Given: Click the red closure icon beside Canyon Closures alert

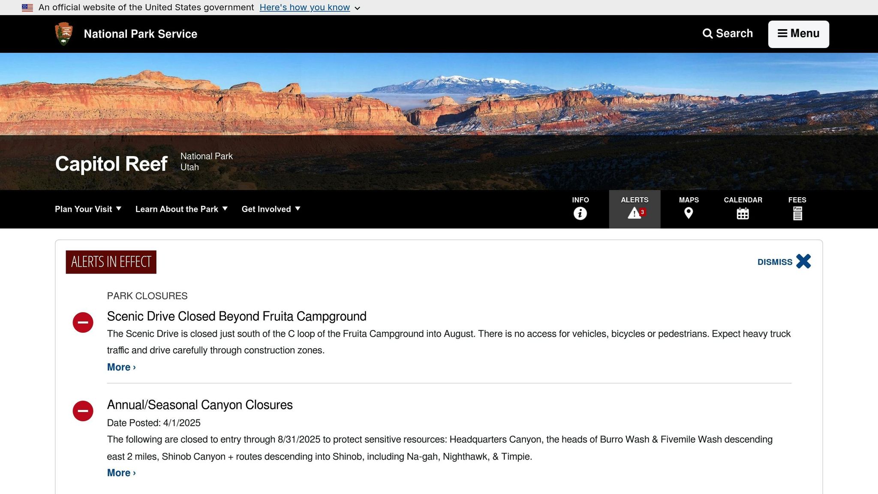Looking at the screenshot, I should tap(83, 411).
